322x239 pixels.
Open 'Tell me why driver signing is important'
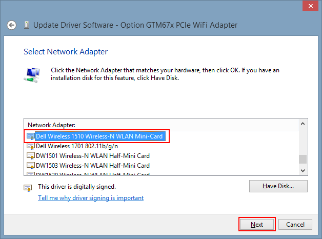coord(91,198)
